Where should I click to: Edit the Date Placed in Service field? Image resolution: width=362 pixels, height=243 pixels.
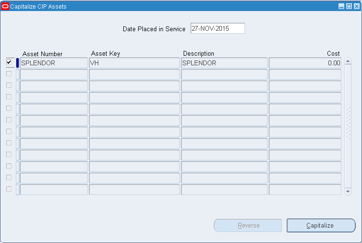coord(217,28)
